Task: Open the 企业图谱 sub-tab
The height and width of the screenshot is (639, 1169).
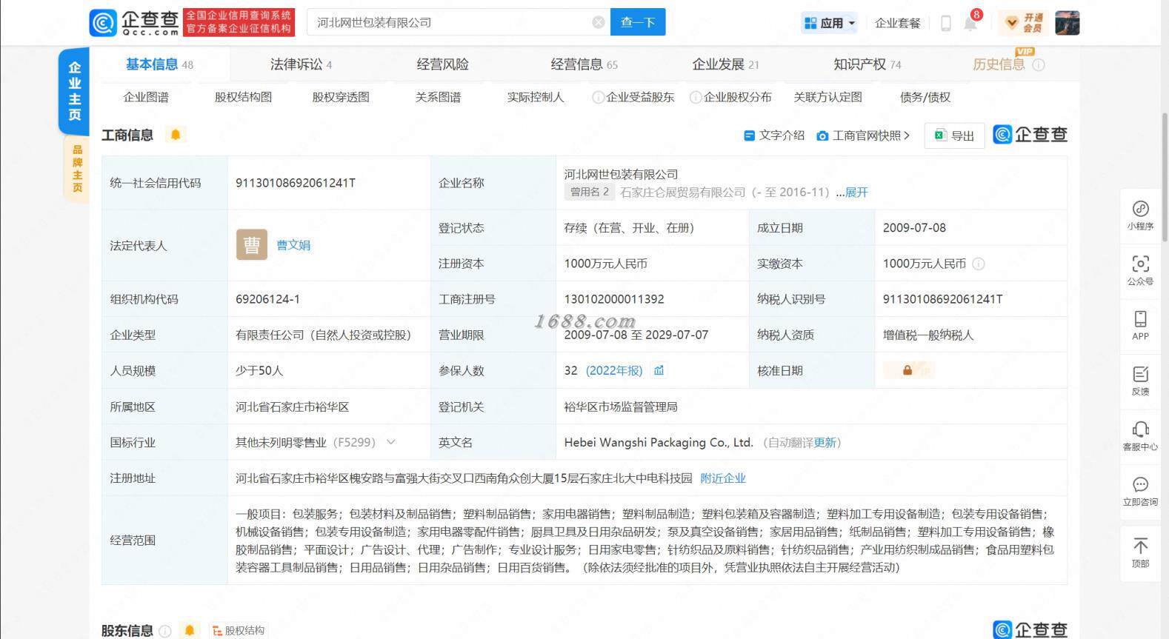Action: click(146, 97)
